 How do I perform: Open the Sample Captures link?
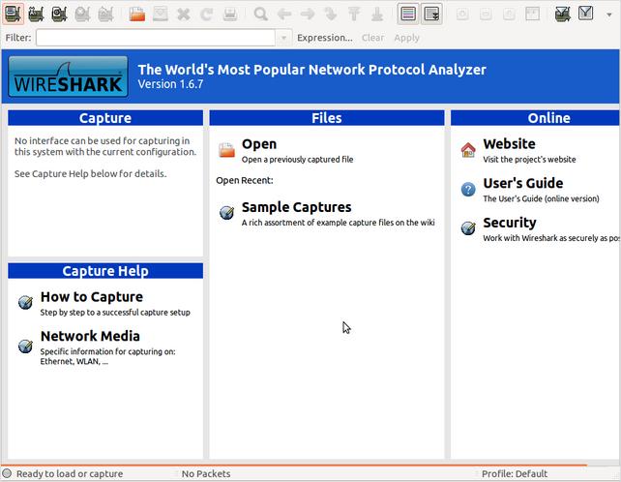(297, 207)
